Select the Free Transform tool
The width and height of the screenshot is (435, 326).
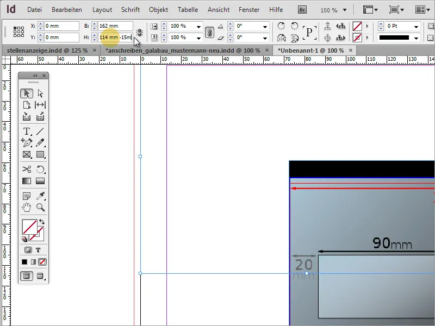40,169
